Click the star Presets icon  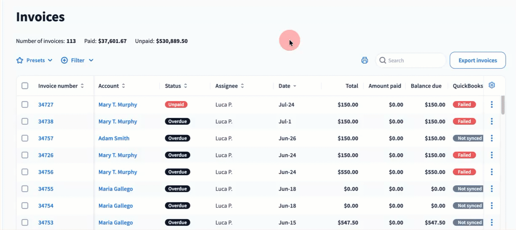[19, 60]
